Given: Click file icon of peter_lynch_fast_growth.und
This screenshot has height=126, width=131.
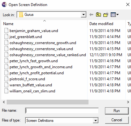Looking at the screenshot, I should pos(6,61).
